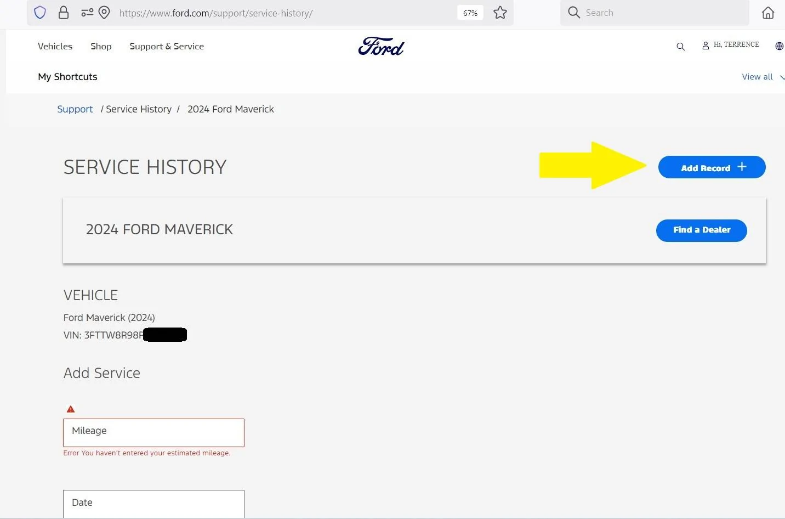Viewport: 785px width, 519px height.
Task: Click the magnifier icon in the browser search box
Action: [x=573, y=12]
